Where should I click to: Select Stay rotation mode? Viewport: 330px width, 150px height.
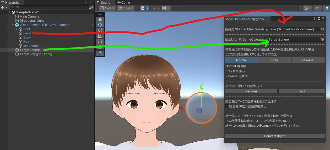pyautogui.click(x=274, y=60)
